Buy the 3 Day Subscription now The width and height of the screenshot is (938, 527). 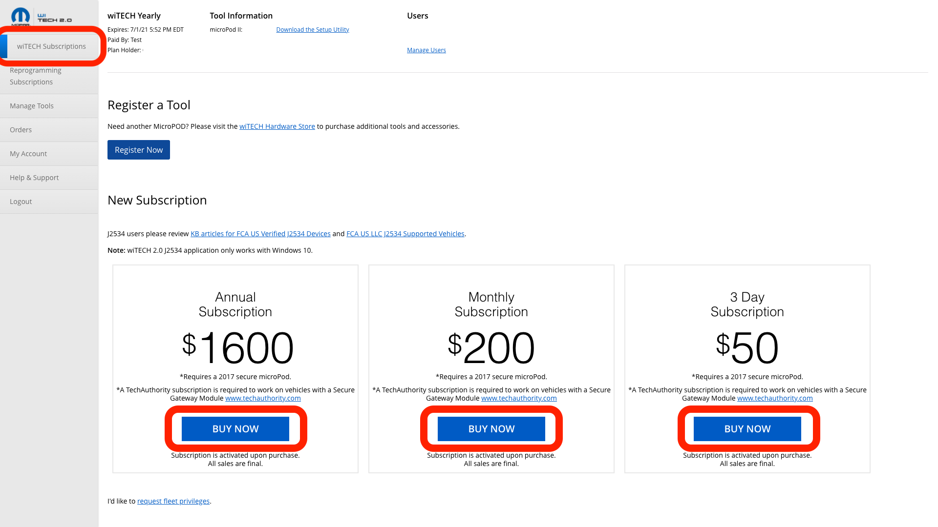point(747,429)
